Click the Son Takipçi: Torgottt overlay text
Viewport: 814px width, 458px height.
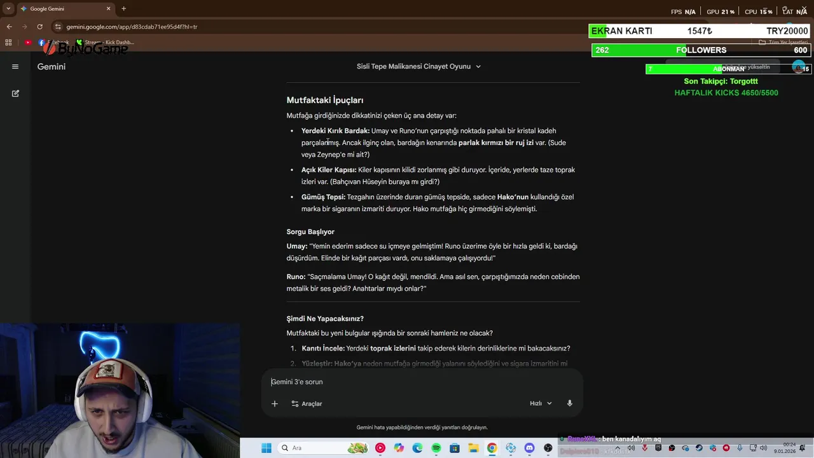[721, 81]
